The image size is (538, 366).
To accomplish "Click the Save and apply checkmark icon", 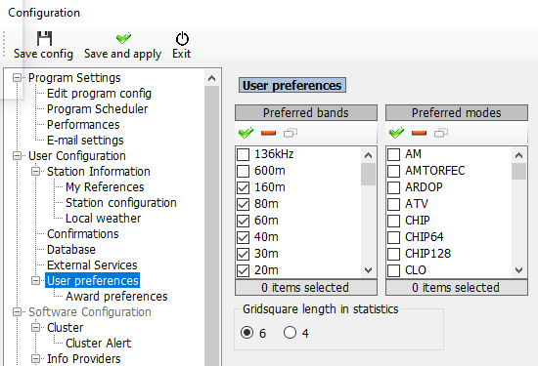I will 123,38.
